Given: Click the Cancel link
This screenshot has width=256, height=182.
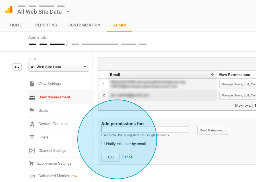Looking at the screenshot, I should (127, 157).
